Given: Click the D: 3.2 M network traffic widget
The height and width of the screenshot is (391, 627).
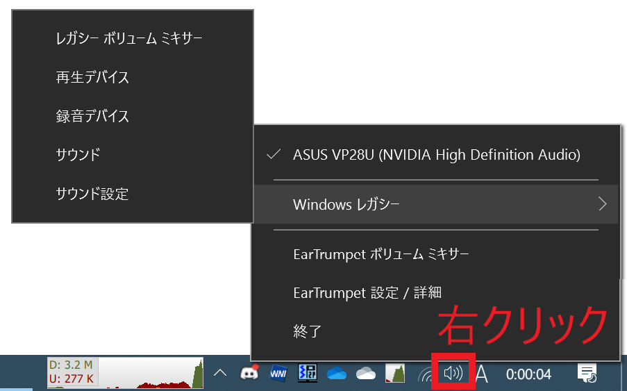Looking at the screenshot, I should pyautogui.click(x=125, y=373).
